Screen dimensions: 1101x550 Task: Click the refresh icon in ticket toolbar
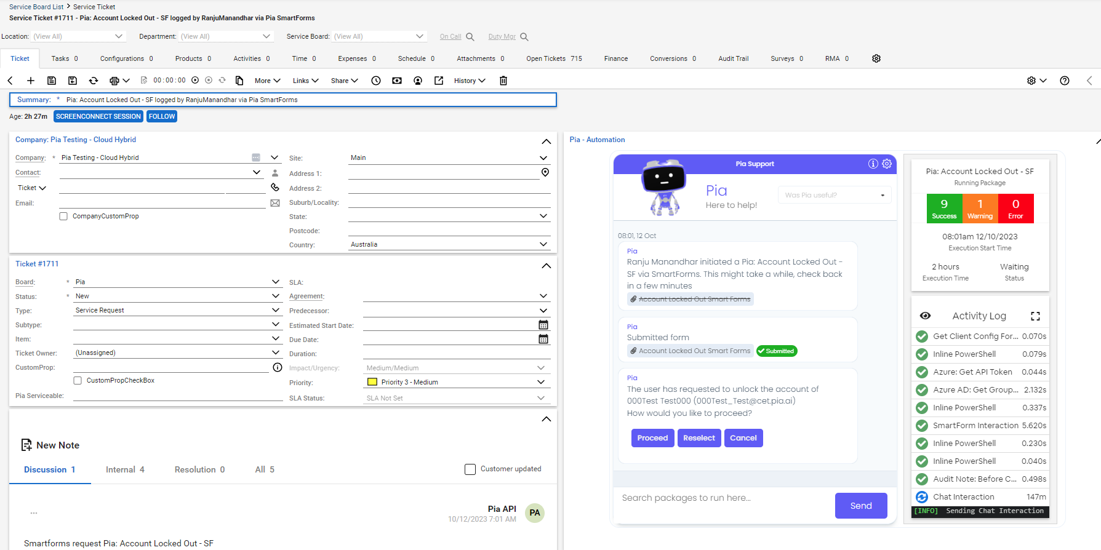[94, 81]
